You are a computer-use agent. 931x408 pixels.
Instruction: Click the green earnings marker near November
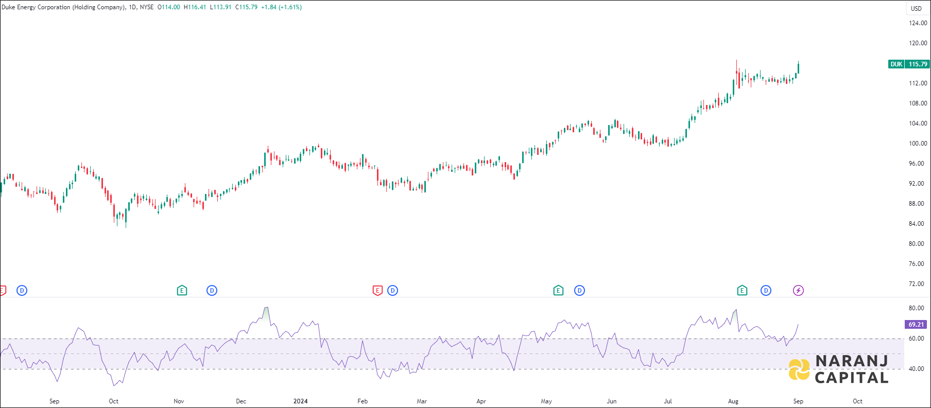pyautogui.click(x=182, y=291)
